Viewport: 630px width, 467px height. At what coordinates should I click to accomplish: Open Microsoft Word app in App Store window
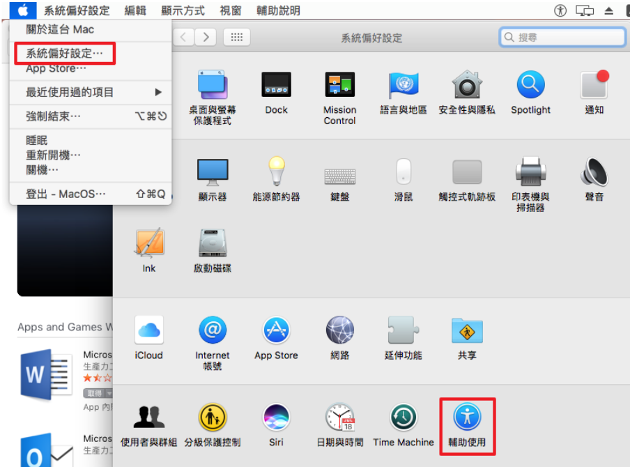click(x=47, y=374)
